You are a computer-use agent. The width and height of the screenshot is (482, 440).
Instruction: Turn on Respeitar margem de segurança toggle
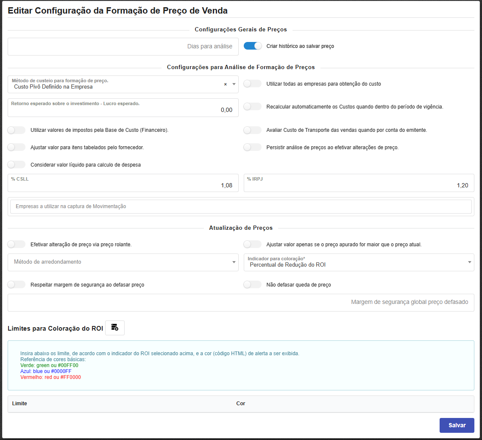coord(17,284)
